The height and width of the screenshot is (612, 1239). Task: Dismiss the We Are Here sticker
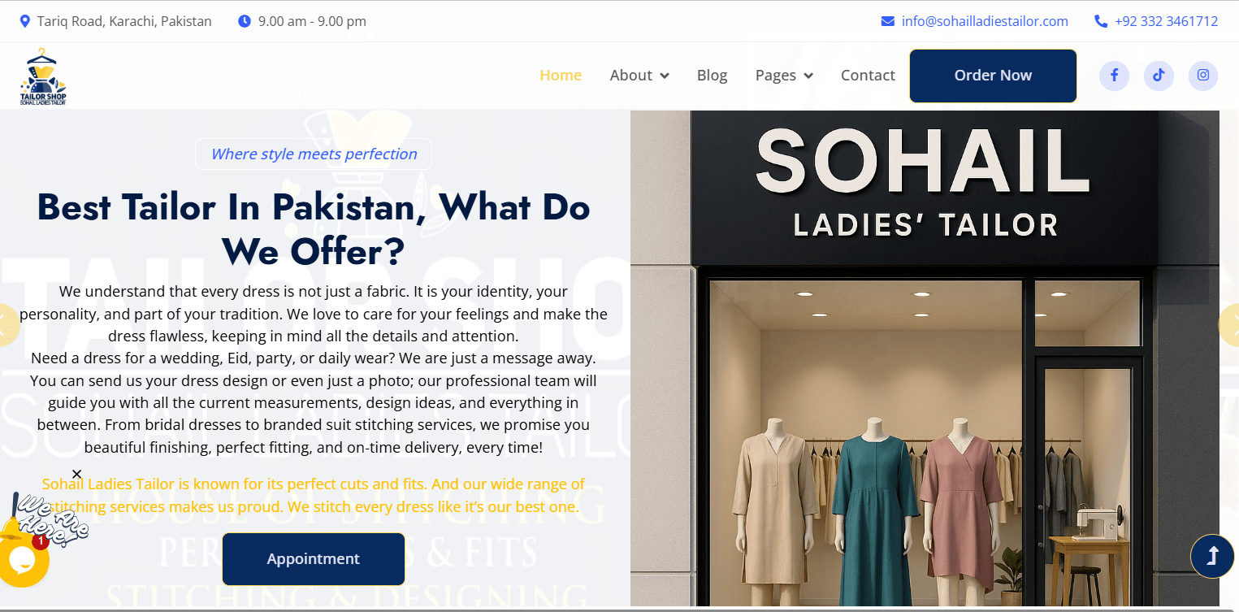(76, 474)
